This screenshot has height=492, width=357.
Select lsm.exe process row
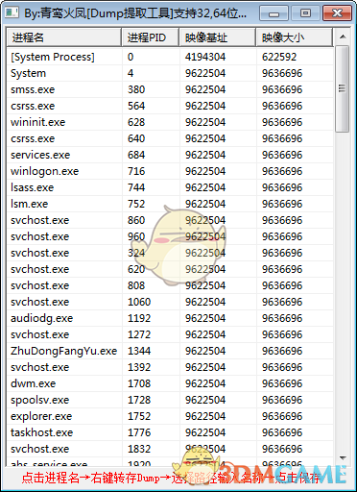pos(170,204)
